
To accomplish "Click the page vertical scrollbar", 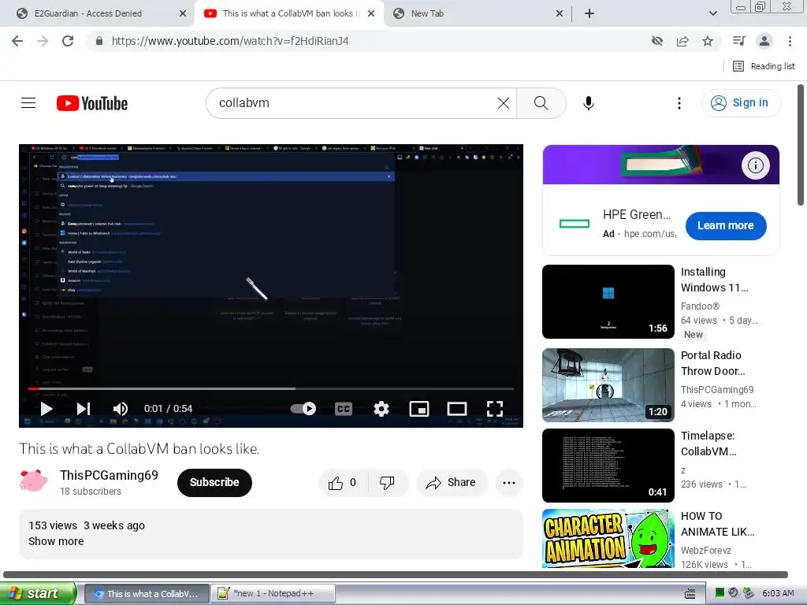I will [x=801, y=145].
